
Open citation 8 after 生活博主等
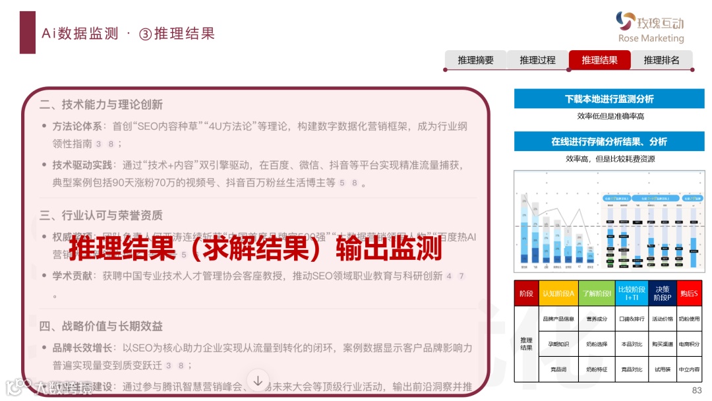(x=354, y=183)
